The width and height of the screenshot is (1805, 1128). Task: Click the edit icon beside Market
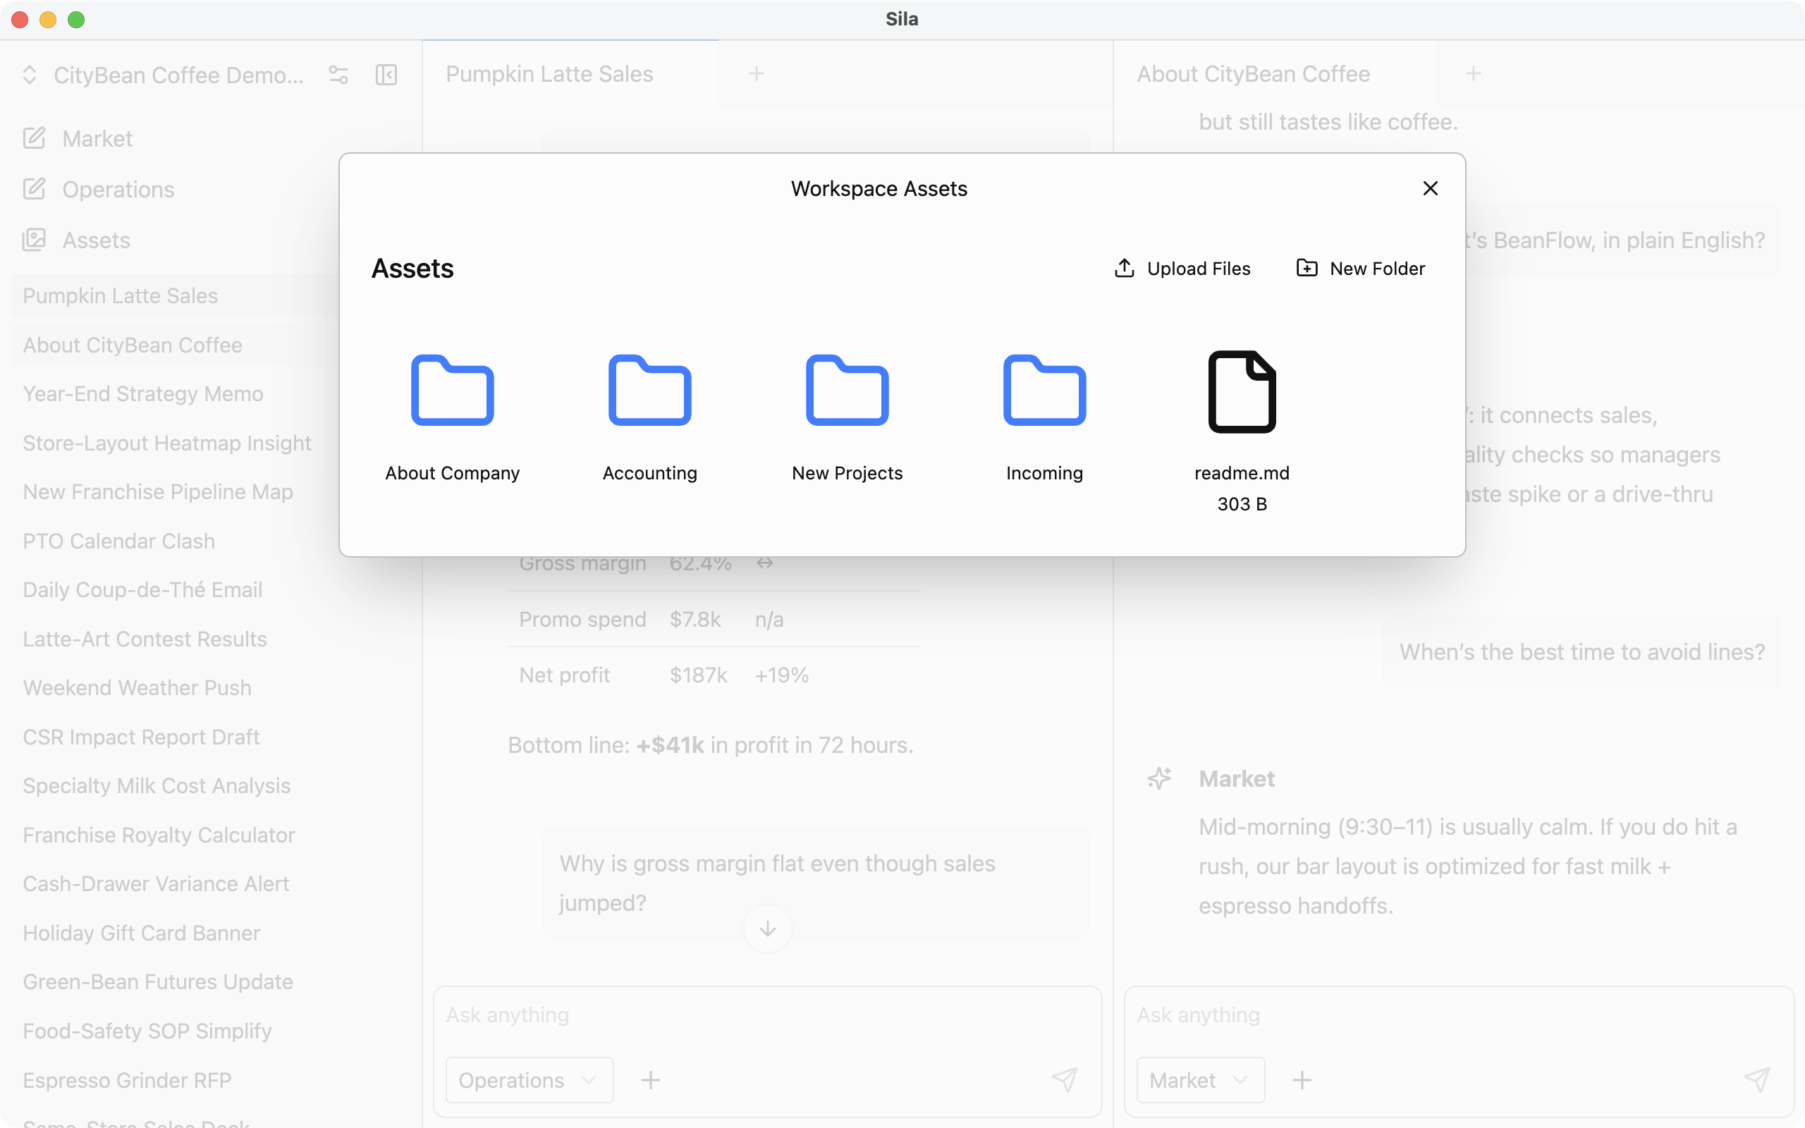[35, 138]
